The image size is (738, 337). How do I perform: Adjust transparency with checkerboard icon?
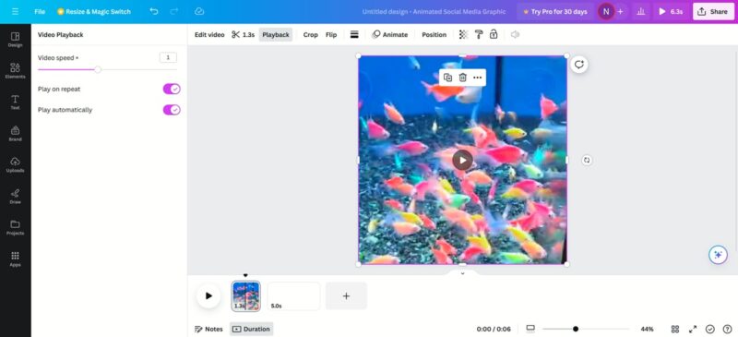pos(464,34)
